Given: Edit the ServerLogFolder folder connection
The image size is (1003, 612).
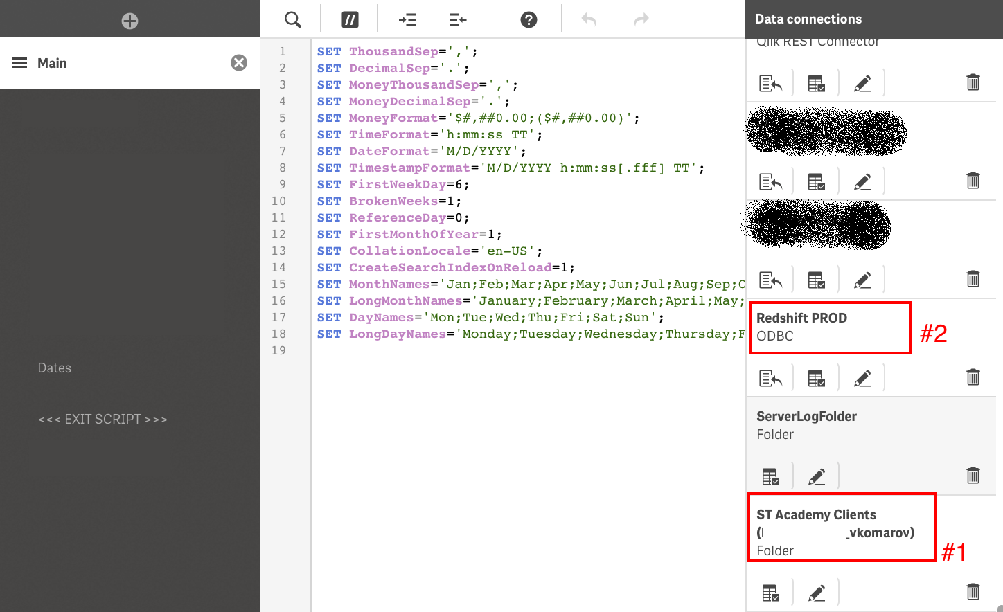Looking at the screenshot, I should pos(817,476).
